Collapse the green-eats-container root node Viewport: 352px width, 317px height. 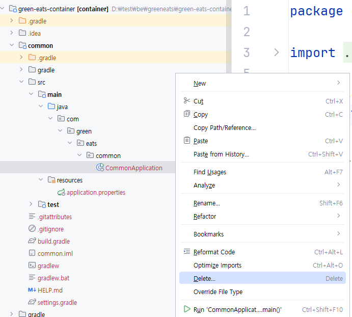[x=2, y=9]
